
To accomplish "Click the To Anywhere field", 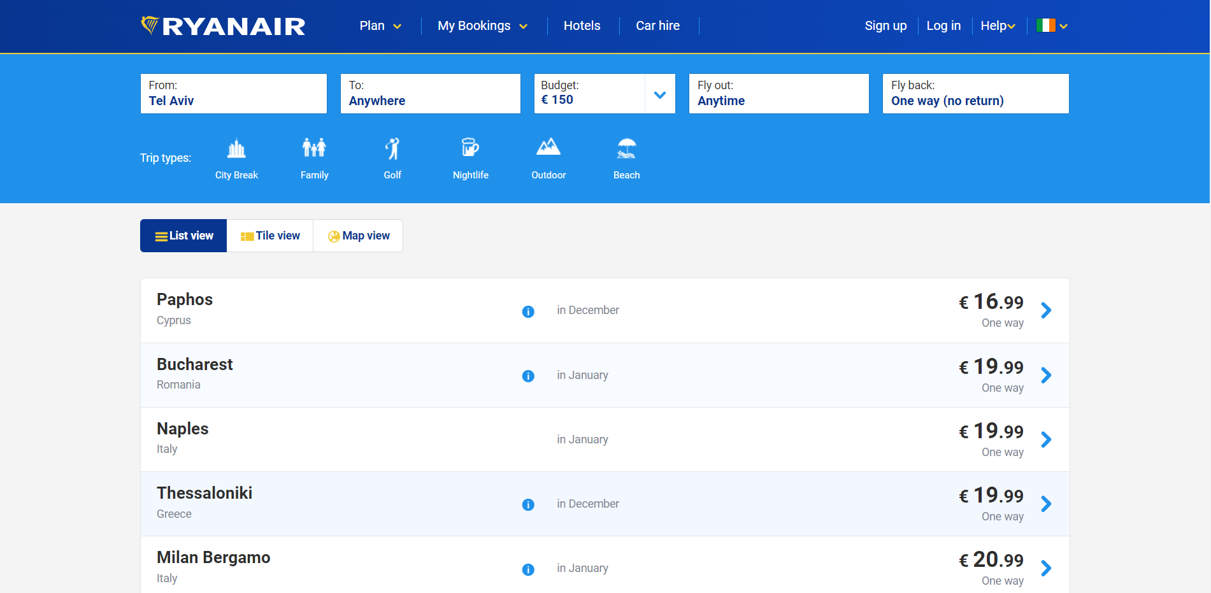I will (x=430, y=94).
